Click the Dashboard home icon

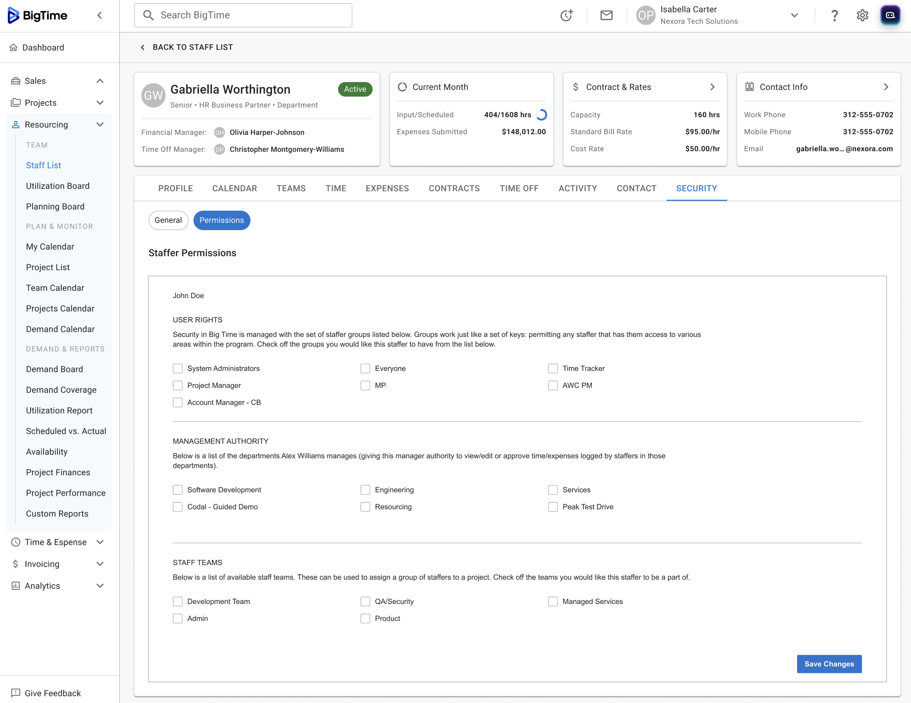(x=14, y=48)
